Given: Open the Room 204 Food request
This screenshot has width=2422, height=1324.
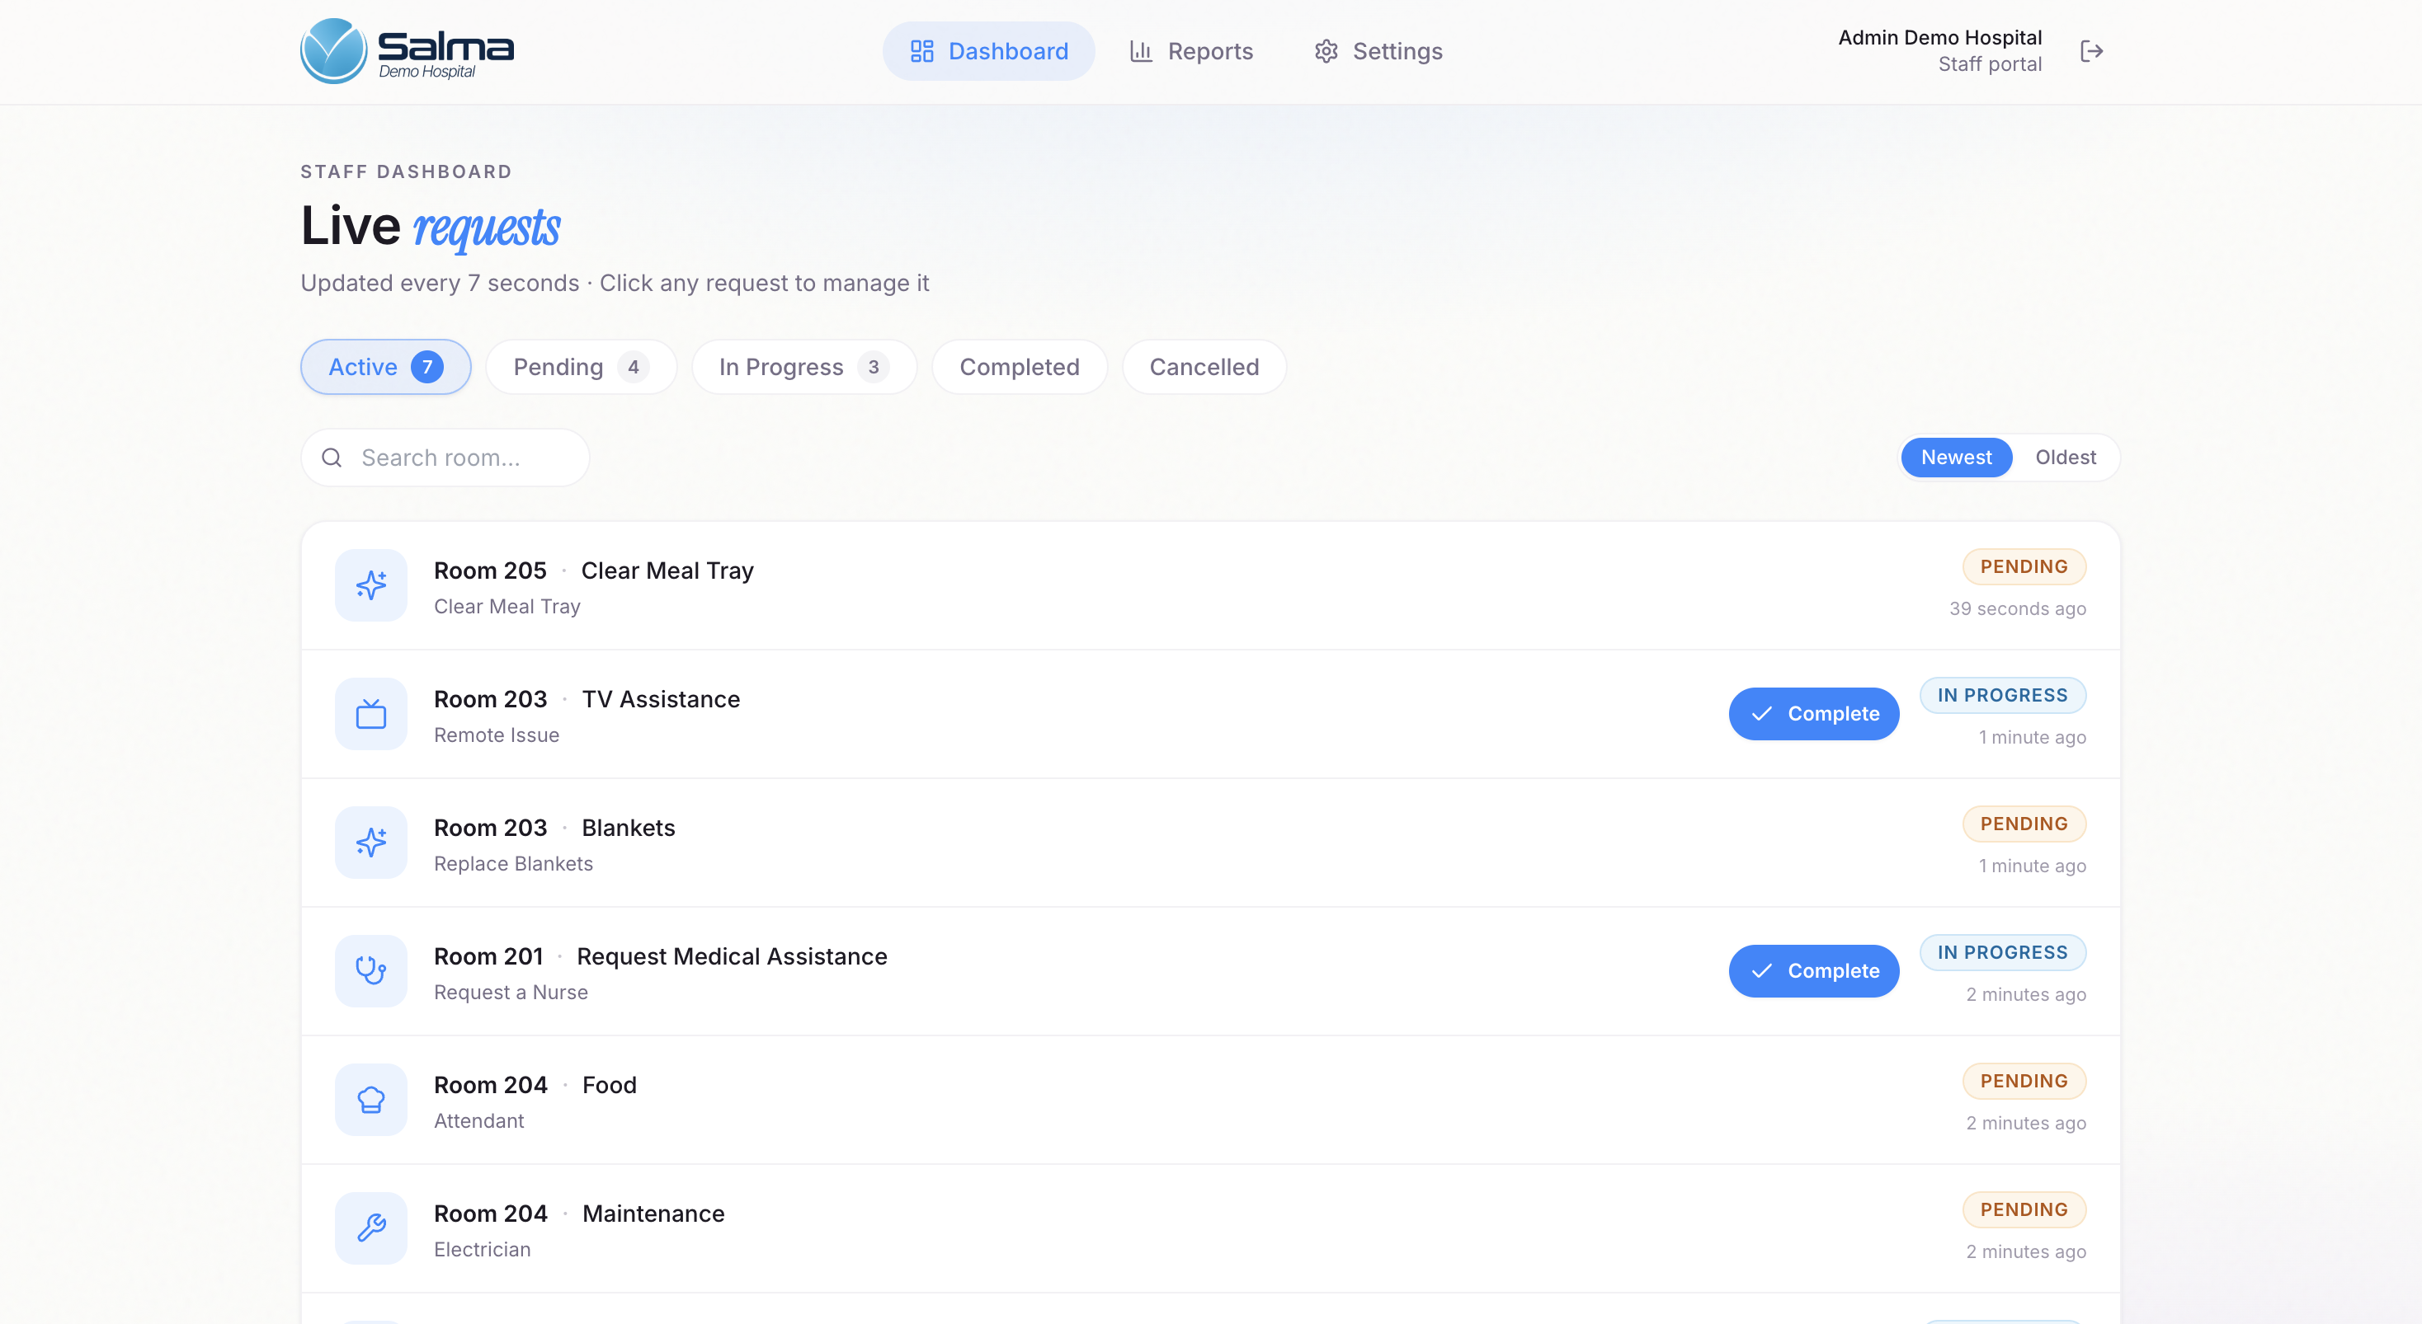Looking at the screenshot, I should 1210,1100.
